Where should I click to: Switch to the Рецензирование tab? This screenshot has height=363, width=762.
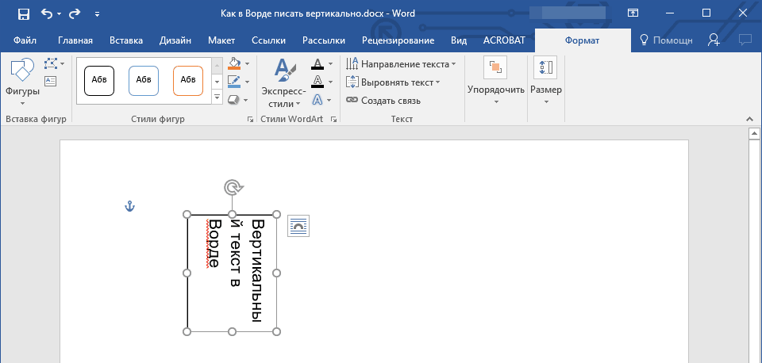tap(398, 40)
